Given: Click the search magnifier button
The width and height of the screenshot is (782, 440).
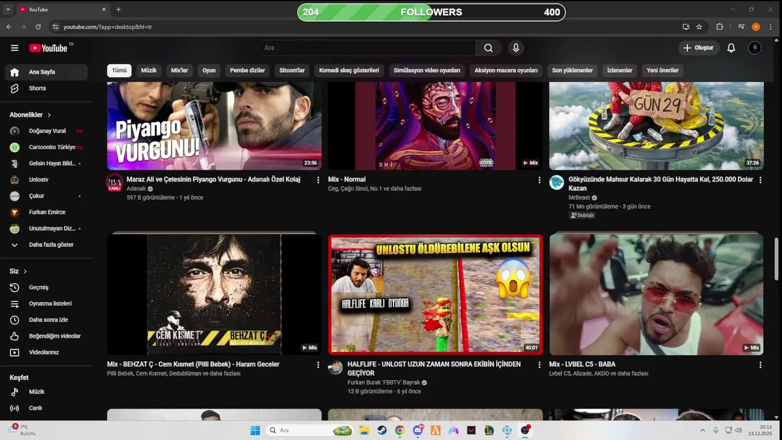Looking at the screenshot, I should click(x=488, y=48).
